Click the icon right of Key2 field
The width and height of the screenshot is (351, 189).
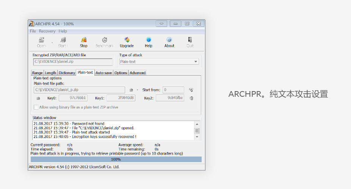click(x=191, y=98)
